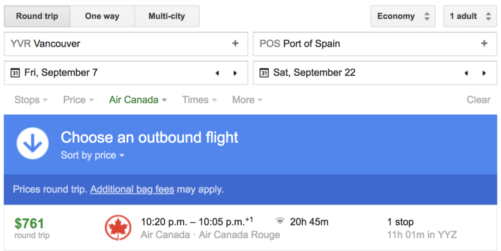Move return date one day earlier
The image size is (501, 251).
pos(466,73)
